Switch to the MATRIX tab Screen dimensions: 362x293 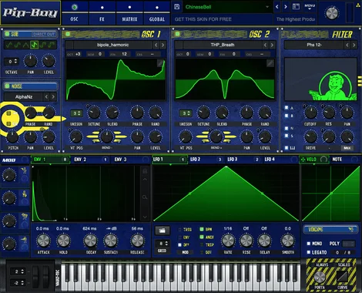(x=129, y=19)
